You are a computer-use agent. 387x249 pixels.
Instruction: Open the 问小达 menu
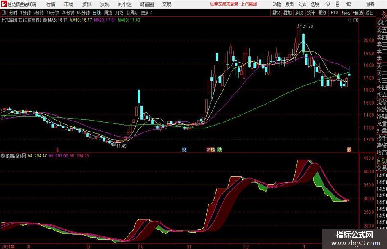[x=124, y=4]
